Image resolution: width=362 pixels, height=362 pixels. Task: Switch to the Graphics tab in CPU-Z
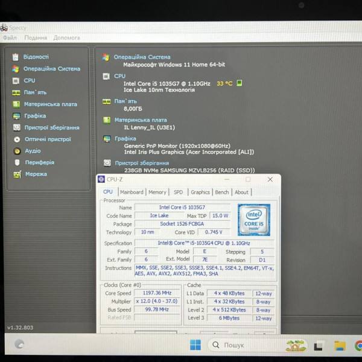[200, 192]
